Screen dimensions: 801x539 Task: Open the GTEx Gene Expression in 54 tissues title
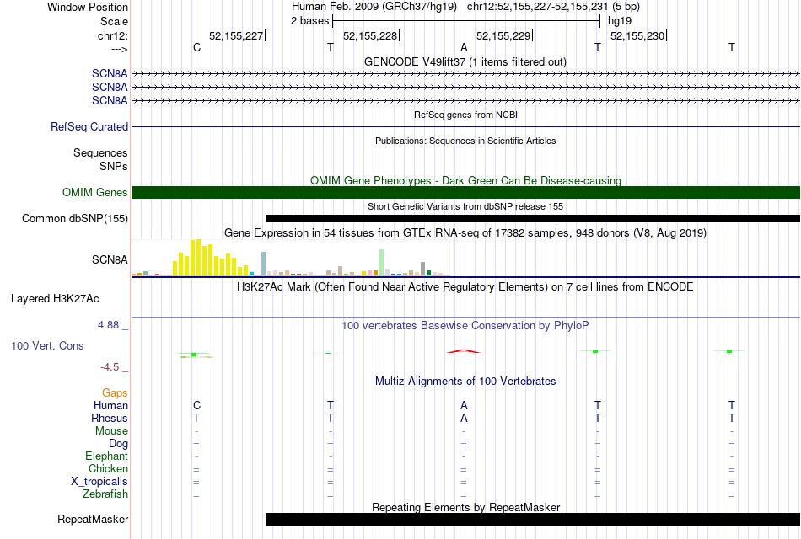(465, 233)
